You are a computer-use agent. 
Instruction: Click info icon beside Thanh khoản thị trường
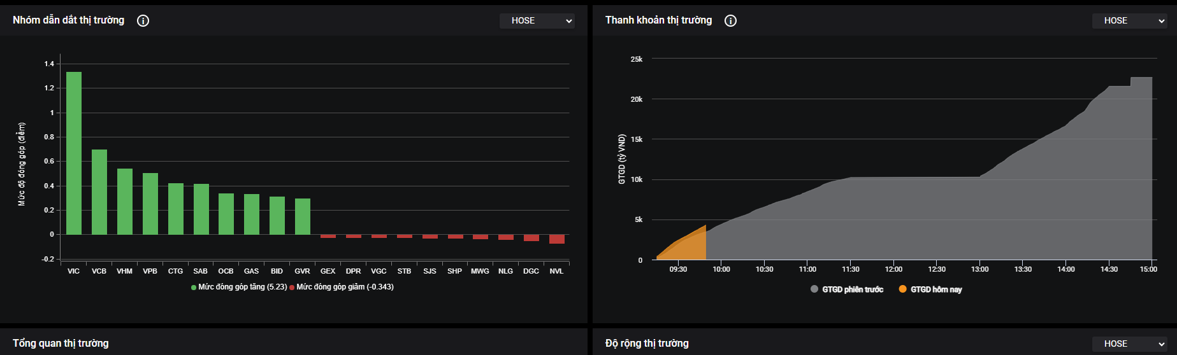pos(731,20)
